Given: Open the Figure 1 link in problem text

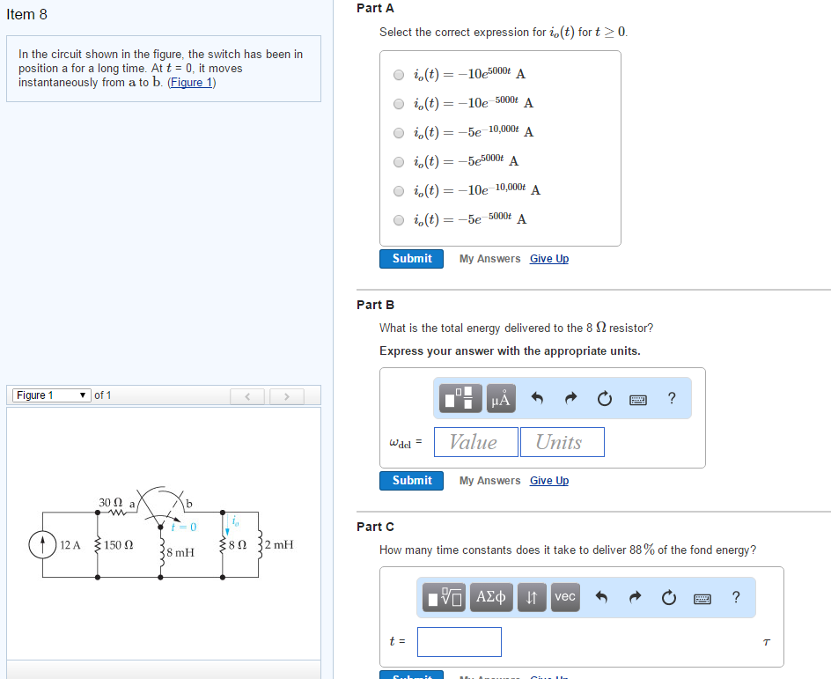Looking at the screenshot, I should 191,83.
